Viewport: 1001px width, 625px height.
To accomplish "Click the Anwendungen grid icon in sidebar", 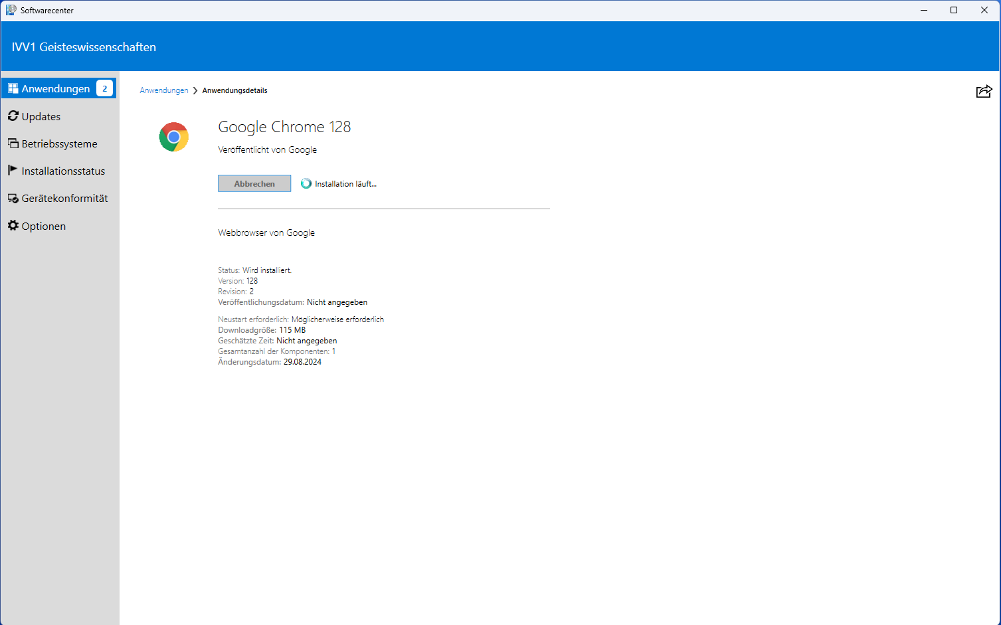I will 13,88.
